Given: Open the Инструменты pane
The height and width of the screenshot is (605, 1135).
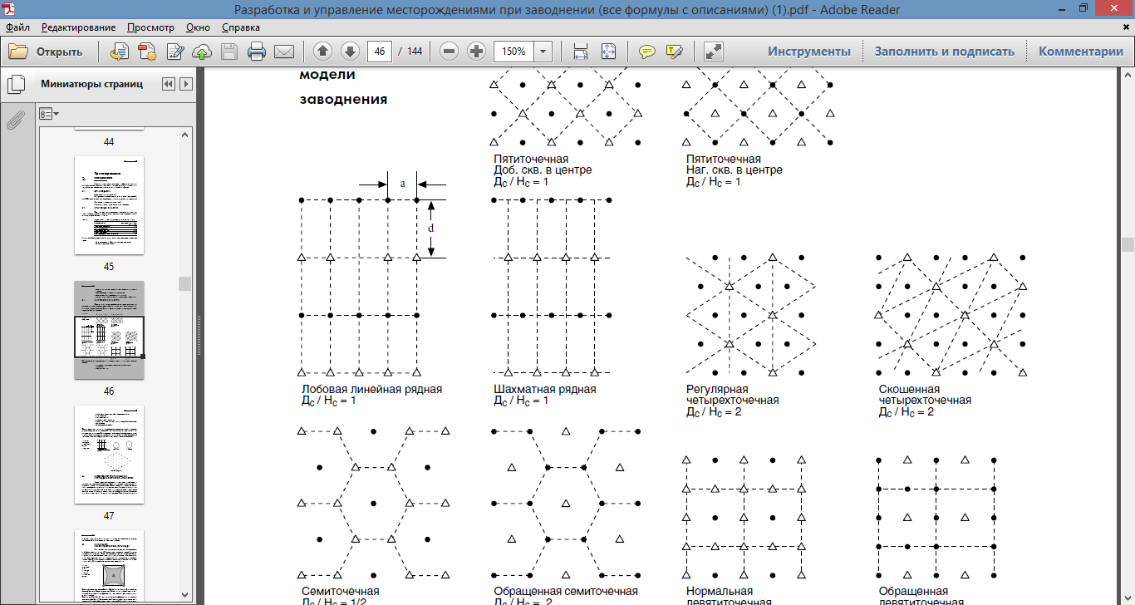Looking at the screenshot, I should pos(809,52).
